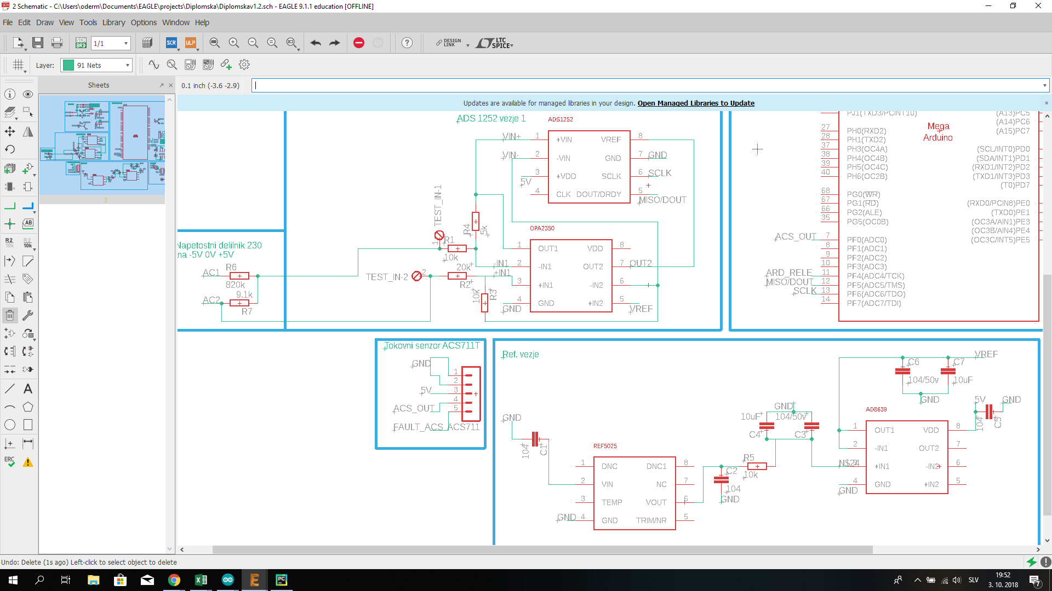This screenshot has height=591, width=1052.
Task: Expand the command line history dropdown
Action: [1044, 85]
